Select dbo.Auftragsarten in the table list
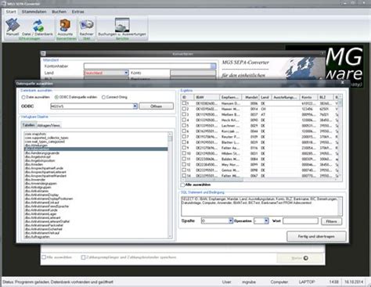This screenshot has height=287, width=371. 38,237
